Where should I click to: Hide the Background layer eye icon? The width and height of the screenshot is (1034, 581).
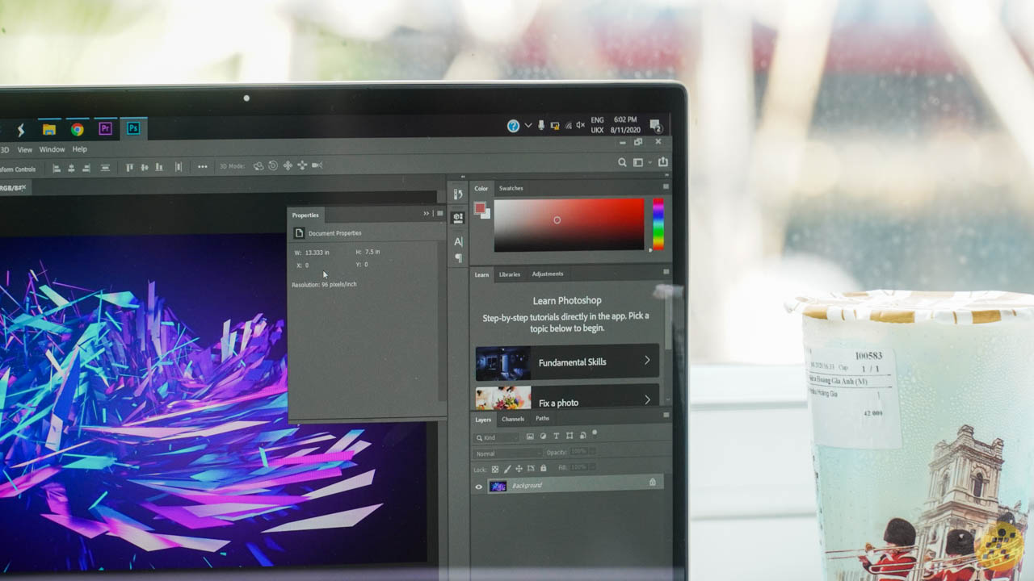pyautogui.click(x=479, y=487)
